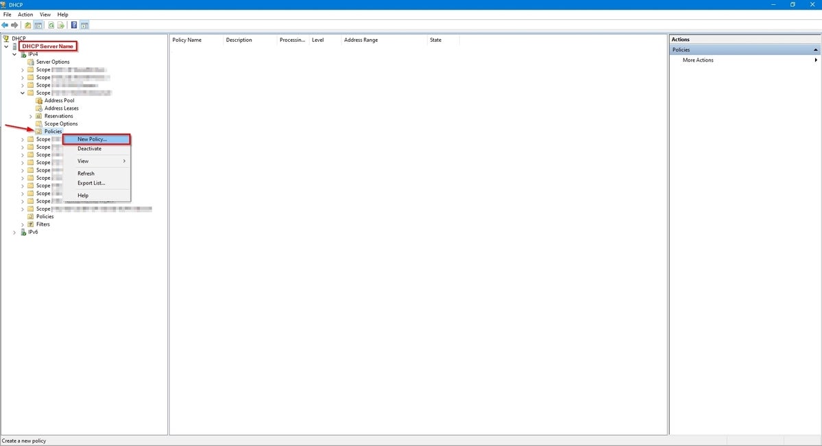Open the Action menu
This screenshot has height=446, width=822.
tap(25, 14)
